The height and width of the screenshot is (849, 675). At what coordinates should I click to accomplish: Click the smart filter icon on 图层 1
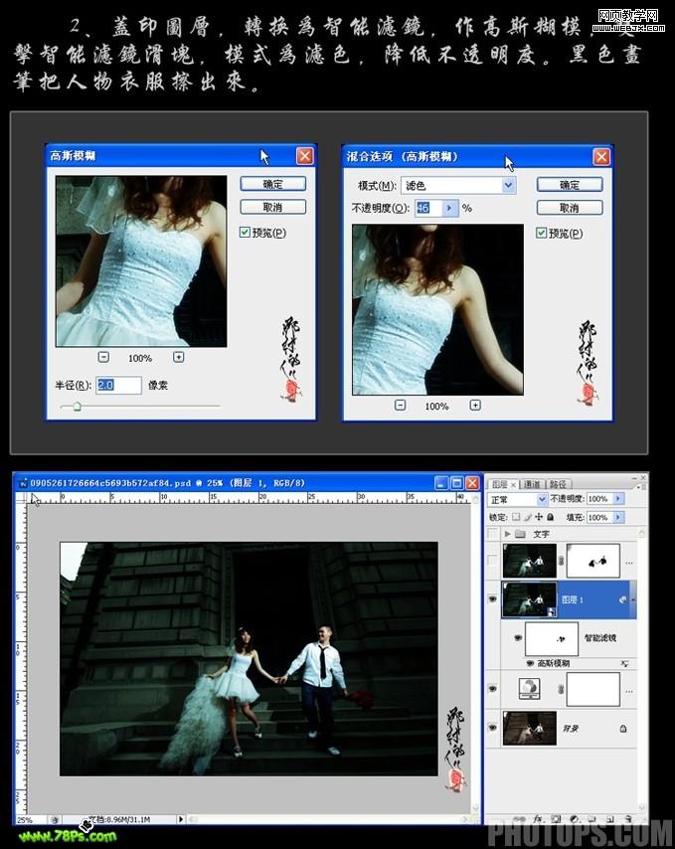click(x=622, y=599)
